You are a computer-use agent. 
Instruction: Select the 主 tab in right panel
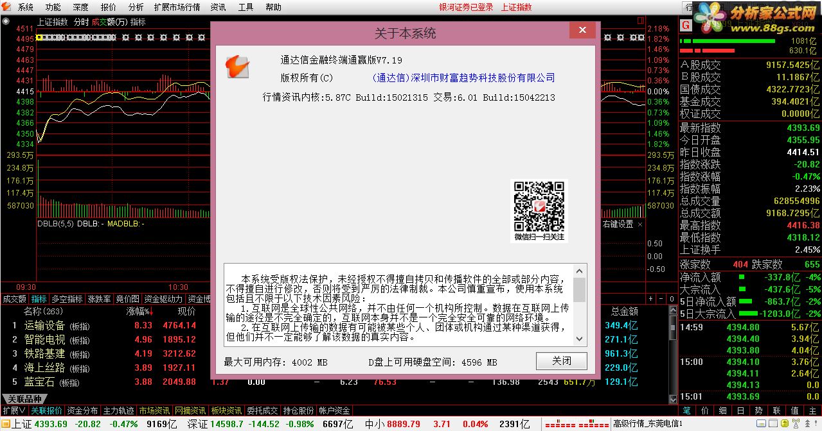point(813,410)
